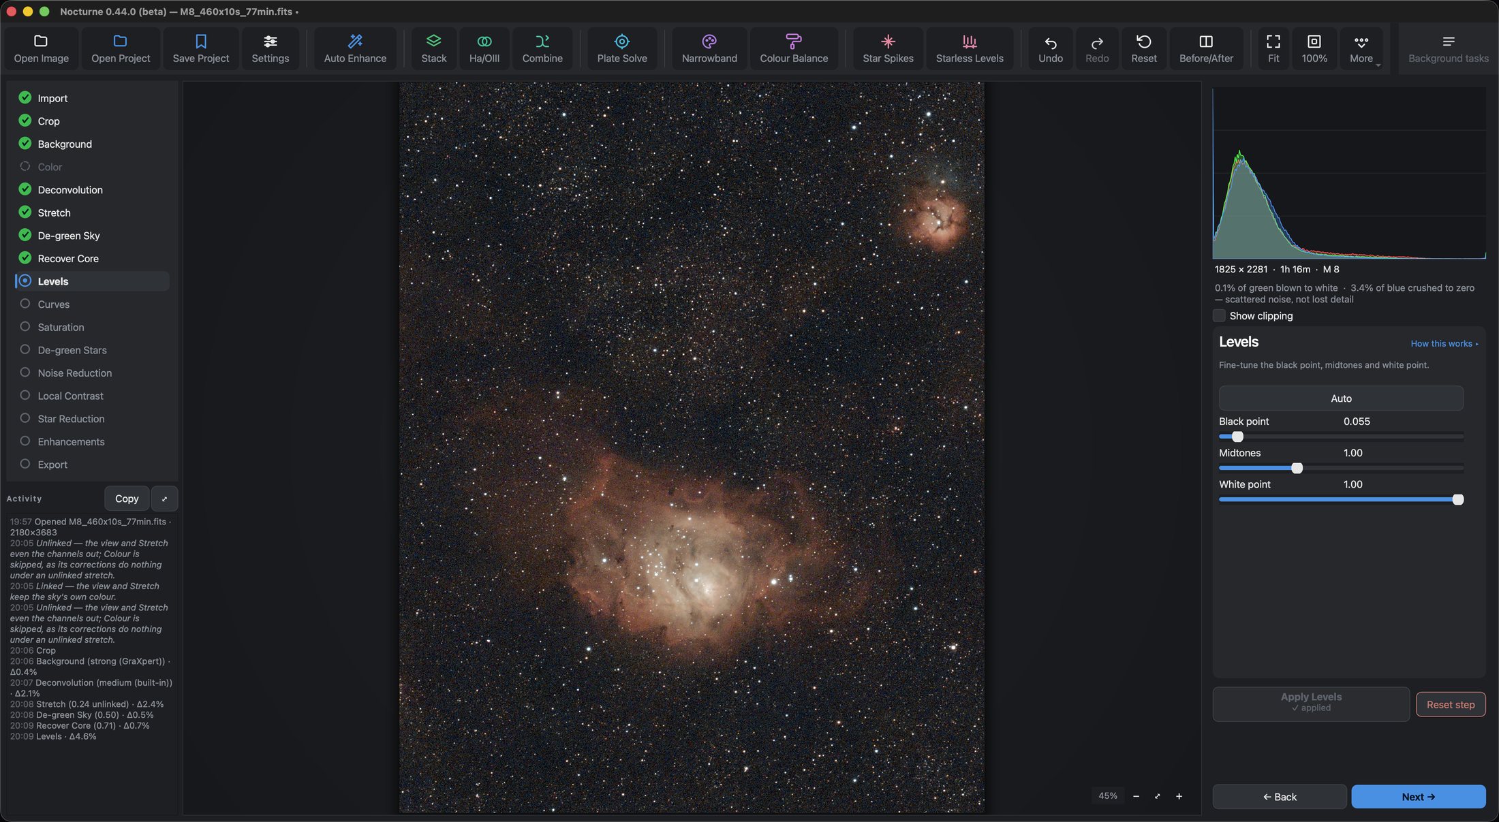Open the Background tasks panel
Viewport: 1499px width, 822px height.
(1448, 48)
